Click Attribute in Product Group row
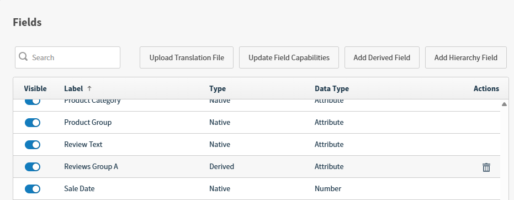 [x=329, y=122]
